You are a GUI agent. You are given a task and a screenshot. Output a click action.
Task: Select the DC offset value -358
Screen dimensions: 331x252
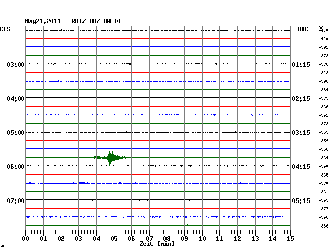click(x=323, y=149)
